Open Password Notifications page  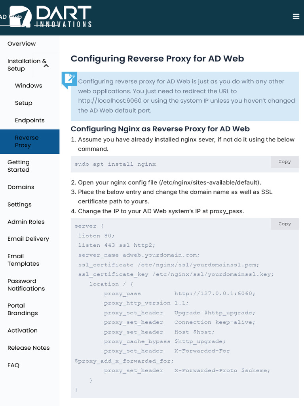point(26,285)
